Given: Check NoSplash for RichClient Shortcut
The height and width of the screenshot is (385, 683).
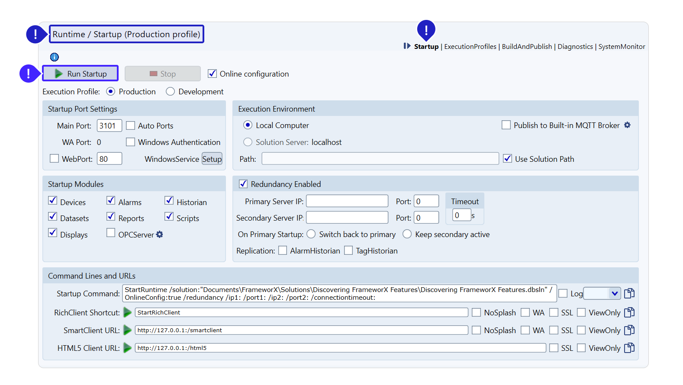Looking at the screenshot, I should pos(476,312).
